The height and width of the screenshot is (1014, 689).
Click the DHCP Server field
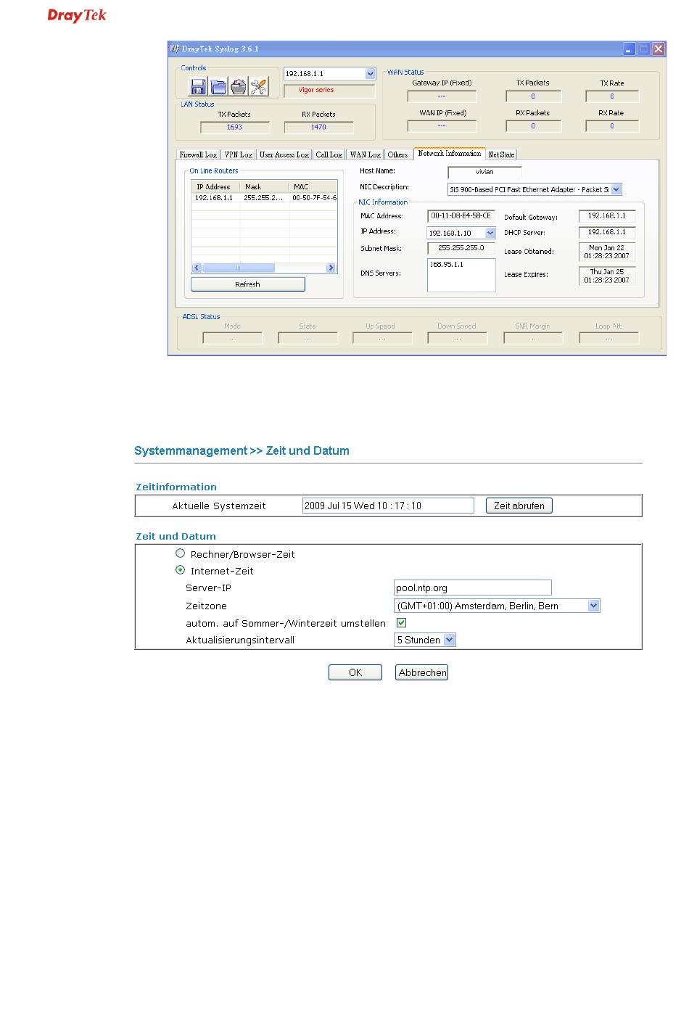607,232
